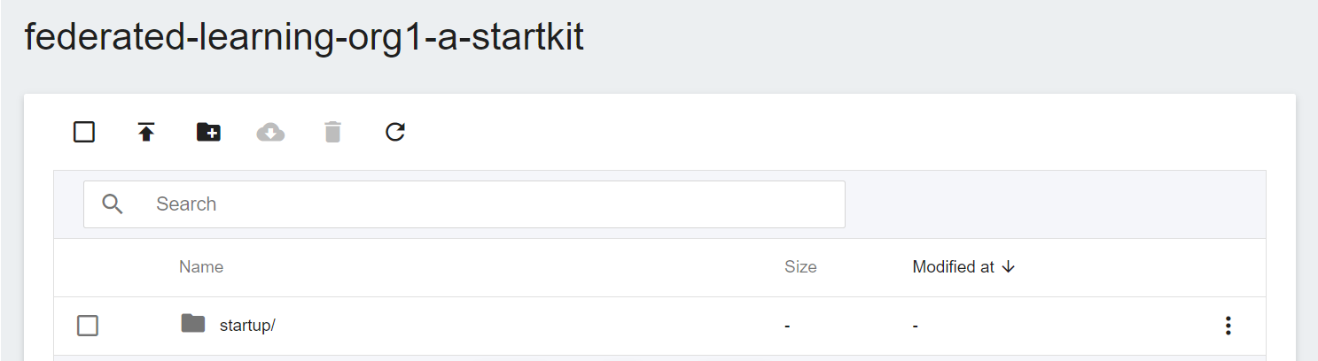Image resolution: width=1318 pixels, height=361 pixels.
Task: Click the Modified at column header
Action: [954, 266]
